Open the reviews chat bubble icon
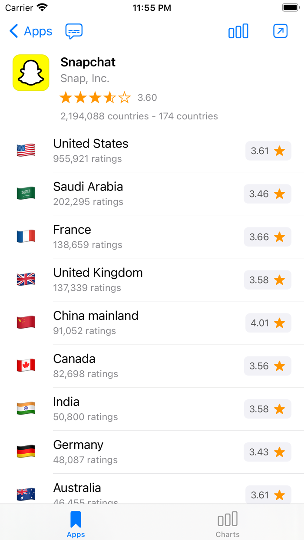The image size is (304, 540). point(73,31)
